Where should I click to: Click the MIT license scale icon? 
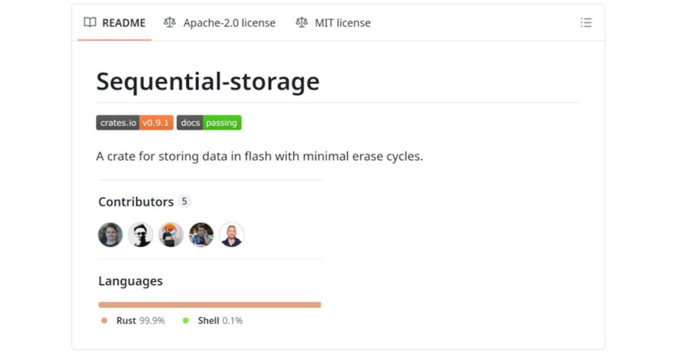tap(301, 22)
